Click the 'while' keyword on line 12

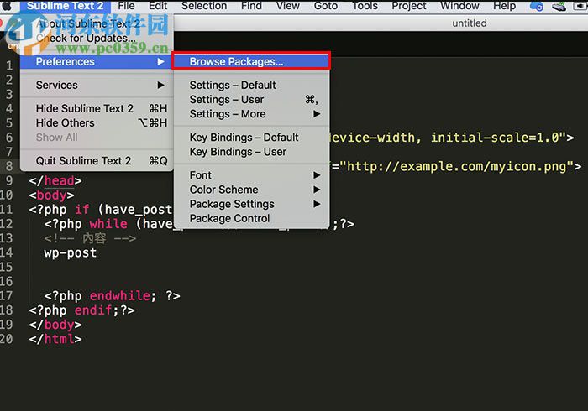click(x=108, y=224)
